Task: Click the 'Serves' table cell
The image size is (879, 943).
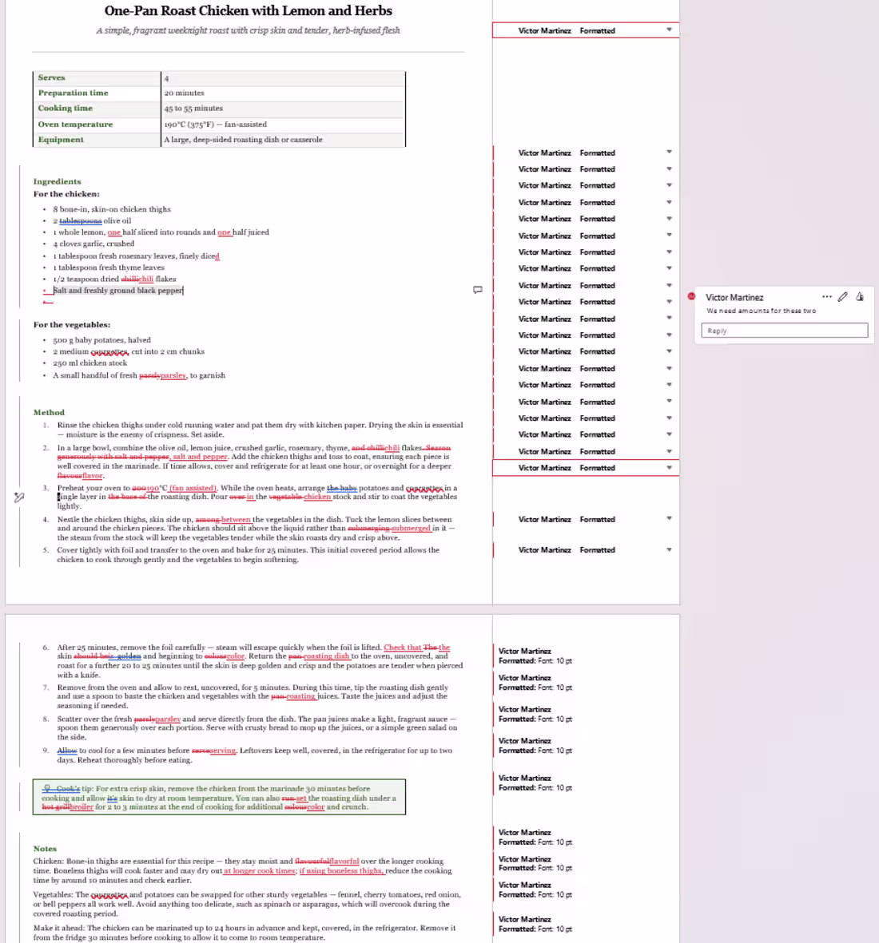Action: click(x=97, y=78)
